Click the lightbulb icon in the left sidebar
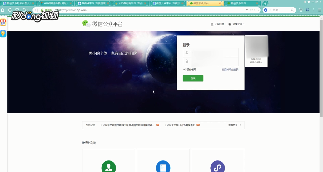The image size is (323, 172). (3, 33)
